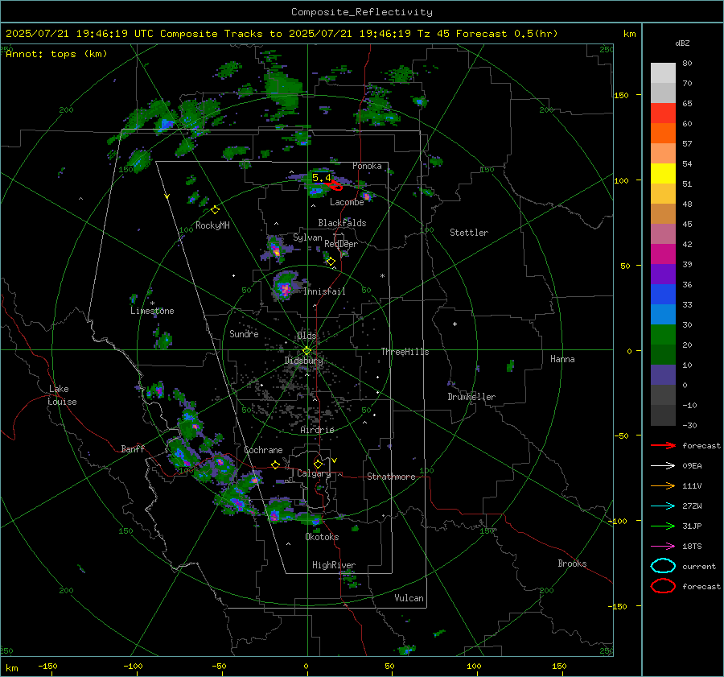The height and width of the screenshot is (677, 724).
Task: Select the bright green 20-30 dBZ swatch
Action: tap(663, 335)
